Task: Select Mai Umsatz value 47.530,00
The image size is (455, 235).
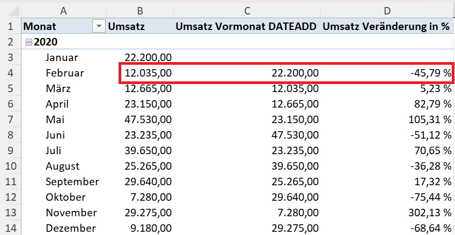Action: [x=148, y=119]
